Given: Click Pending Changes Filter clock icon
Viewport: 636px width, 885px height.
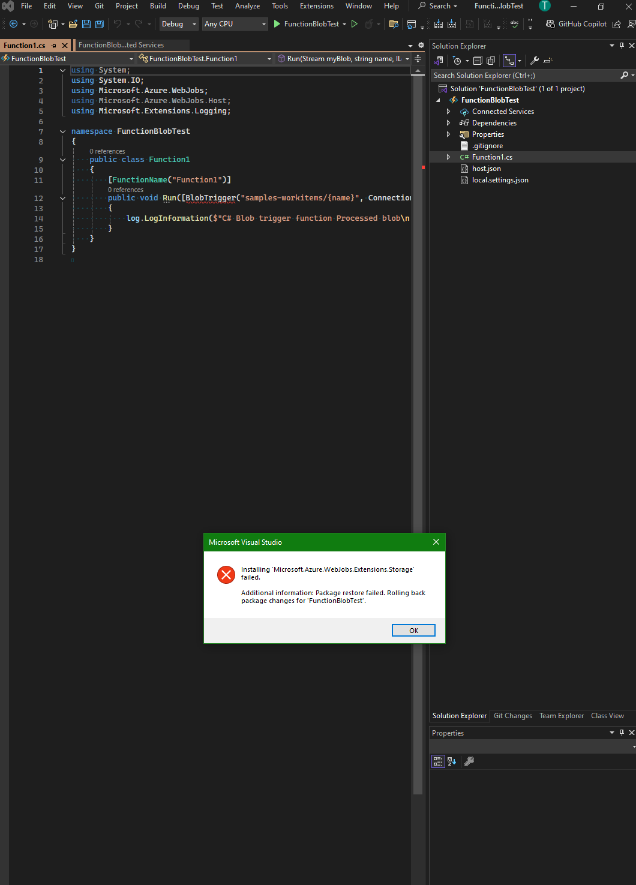Looking at the screenshot, I should pyautogui.click(x=457, y=61).
